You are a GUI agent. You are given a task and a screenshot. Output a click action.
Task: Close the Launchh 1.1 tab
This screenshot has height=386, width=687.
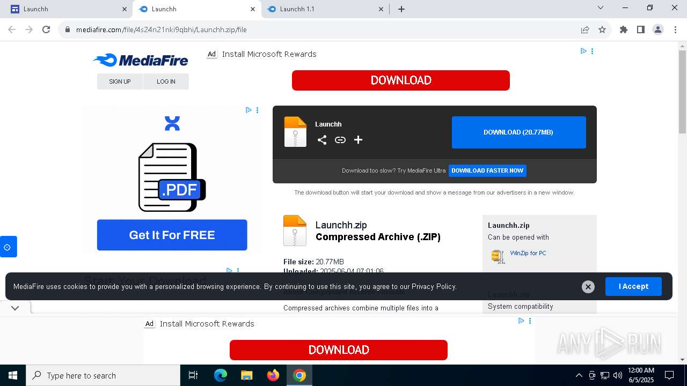point(381,9)
